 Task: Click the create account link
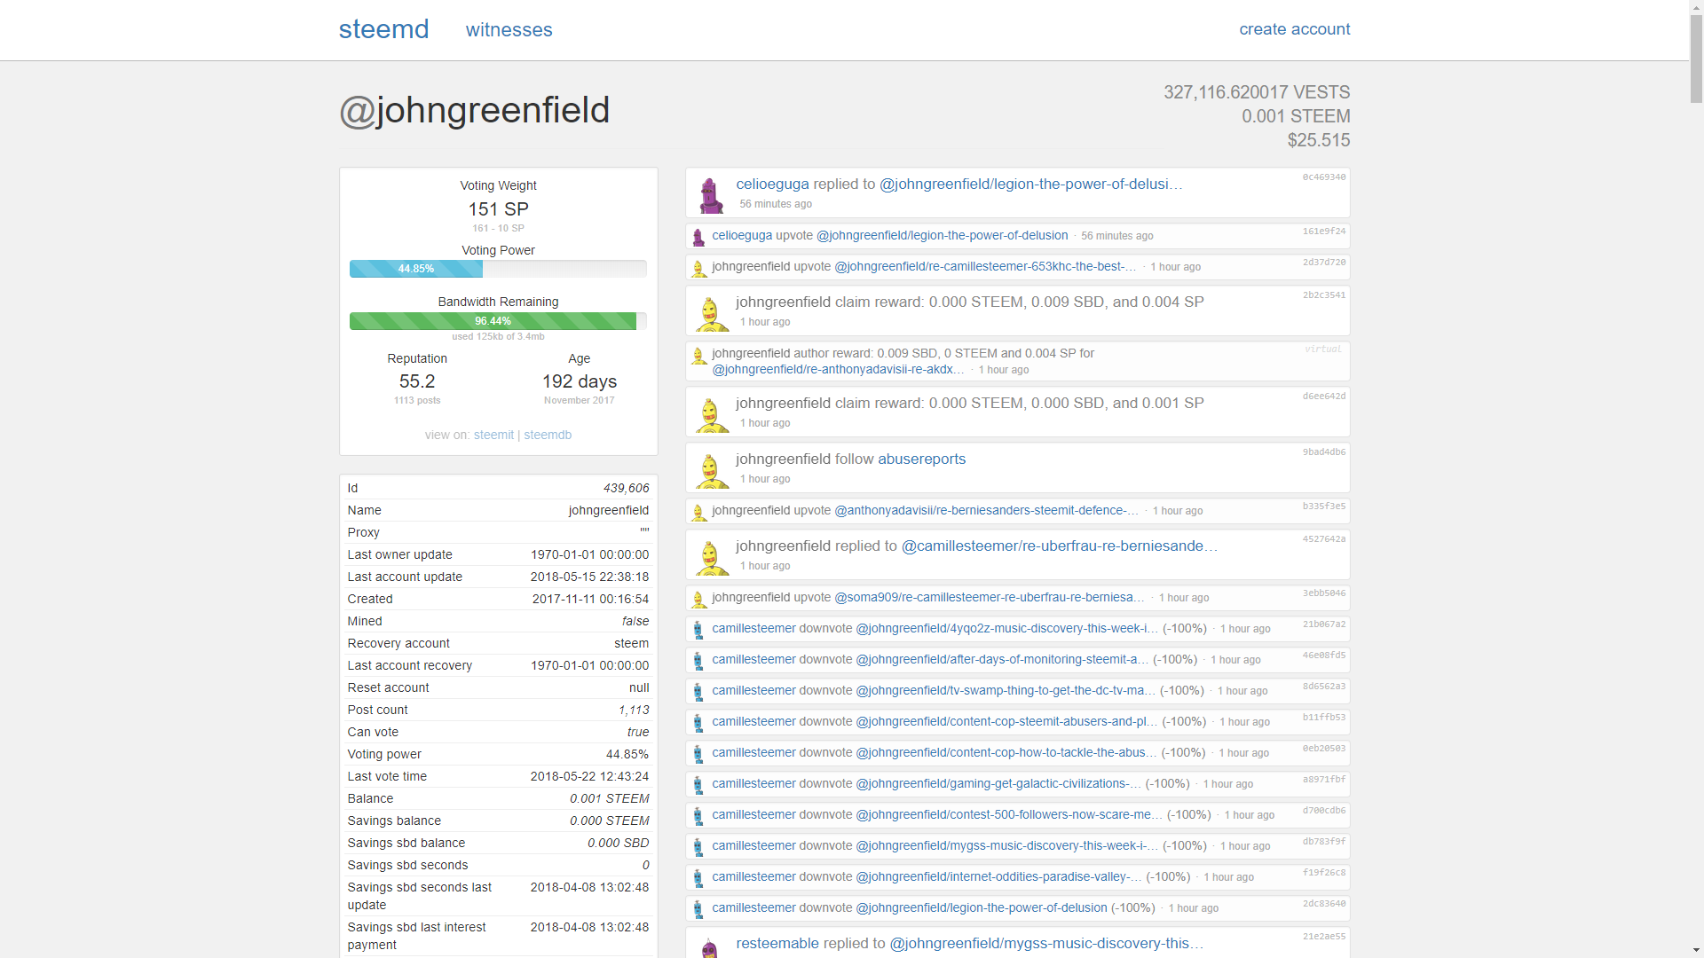(x=1295, y=29)
